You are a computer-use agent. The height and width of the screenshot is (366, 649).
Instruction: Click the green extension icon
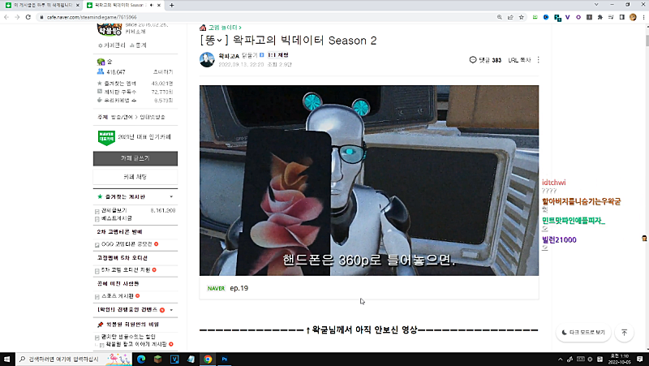point(535,17)
